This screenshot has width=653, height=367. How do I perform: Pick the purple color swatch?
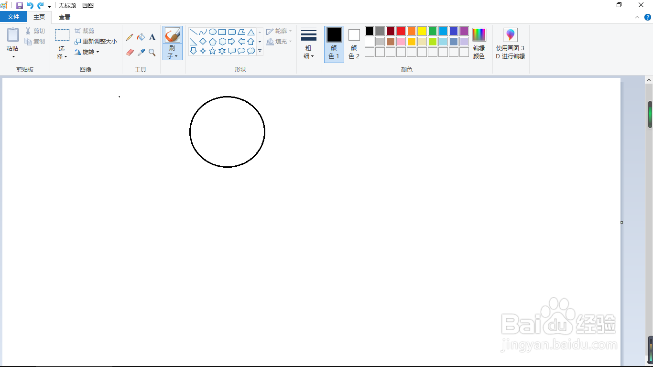464,31
